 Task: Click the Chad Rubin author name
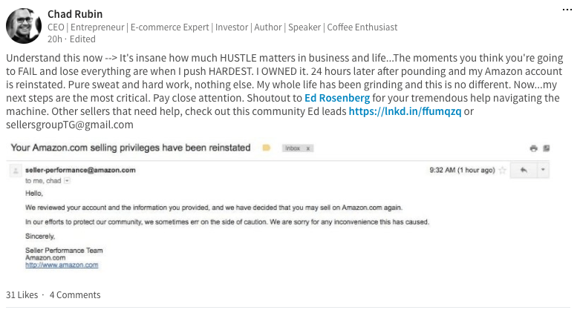coord(75,14)
